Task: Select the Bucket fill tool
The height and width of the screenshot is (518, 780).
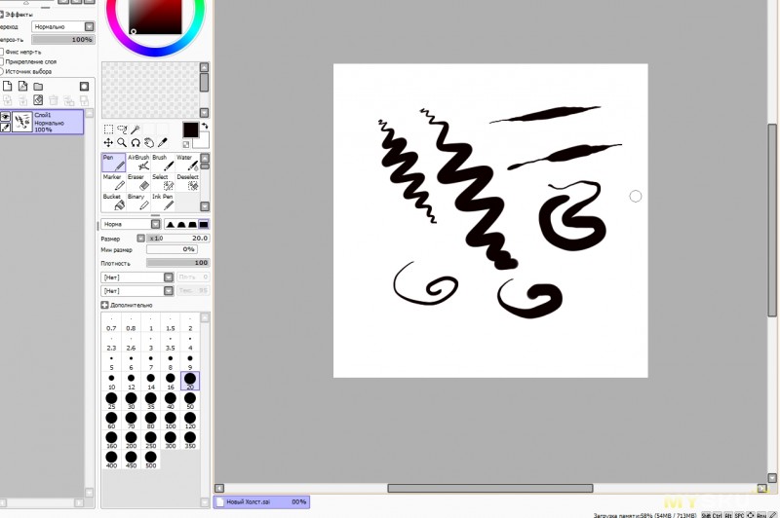Action: click(113, 203)
